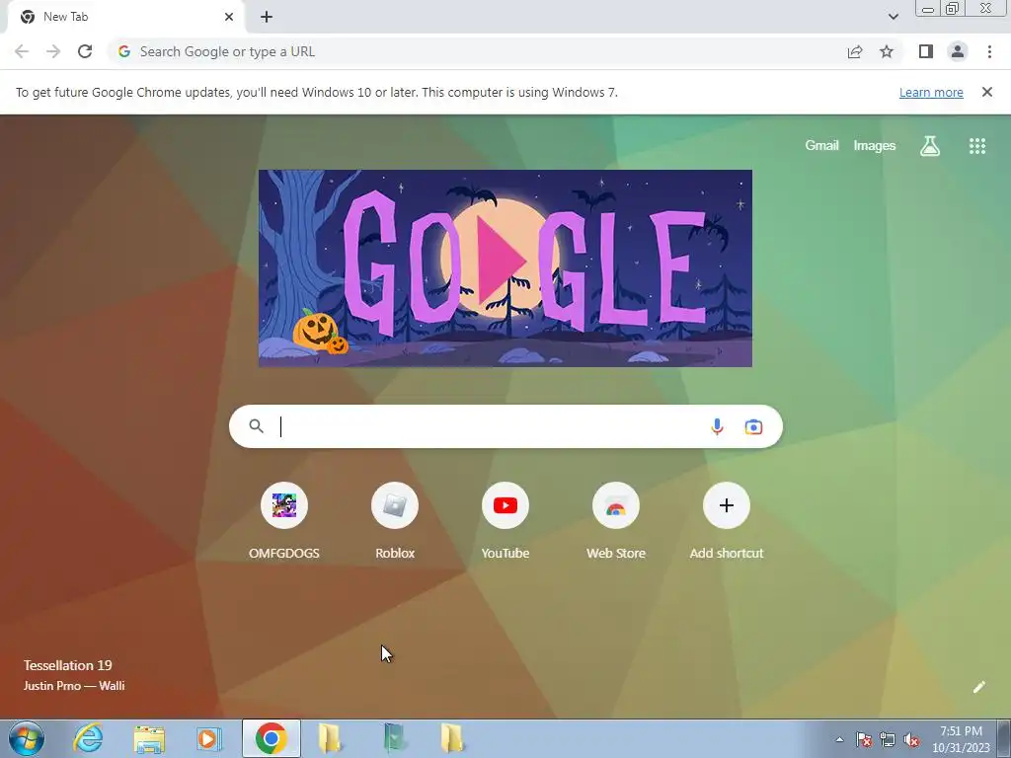The height and width of the screenshot is (758, 1011).
Task: Open Tessellation 19 theme credit link
Action: [68, 665]
